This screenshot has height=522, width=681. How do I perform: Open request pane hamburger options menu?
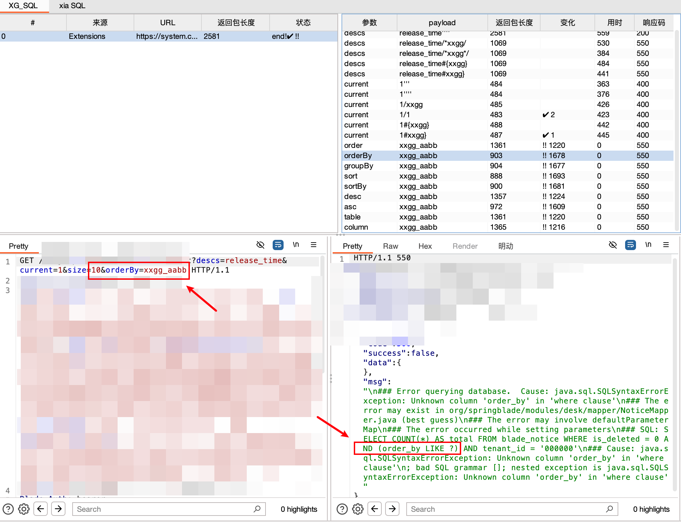314,245
